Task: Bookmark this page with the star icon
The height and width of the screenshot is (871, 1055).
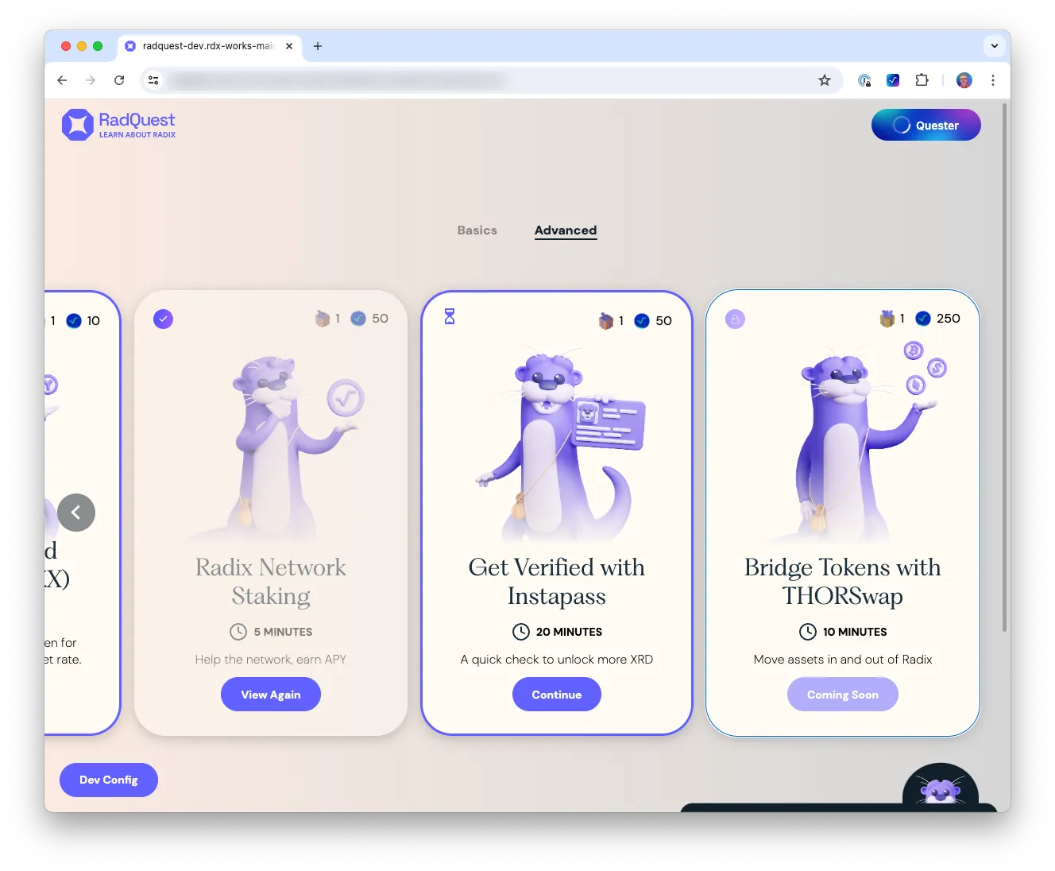Action: pyautogui.click(x=825, y=80)
